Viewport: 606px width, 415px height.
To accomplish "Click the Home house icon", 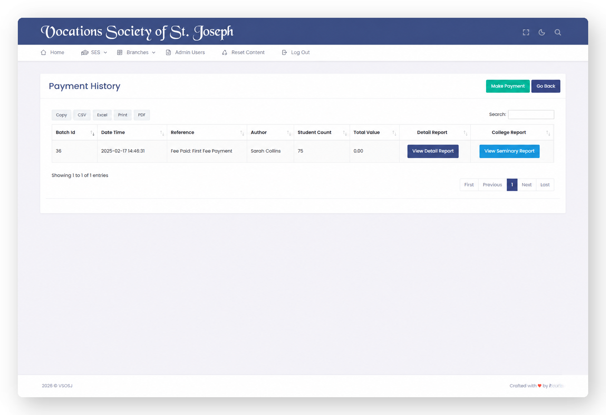I will [x=43, y=53].
